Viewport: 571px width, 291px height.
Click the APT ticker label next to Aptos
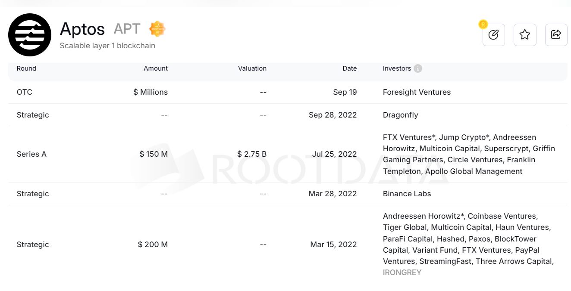click(x=127, y=29)
